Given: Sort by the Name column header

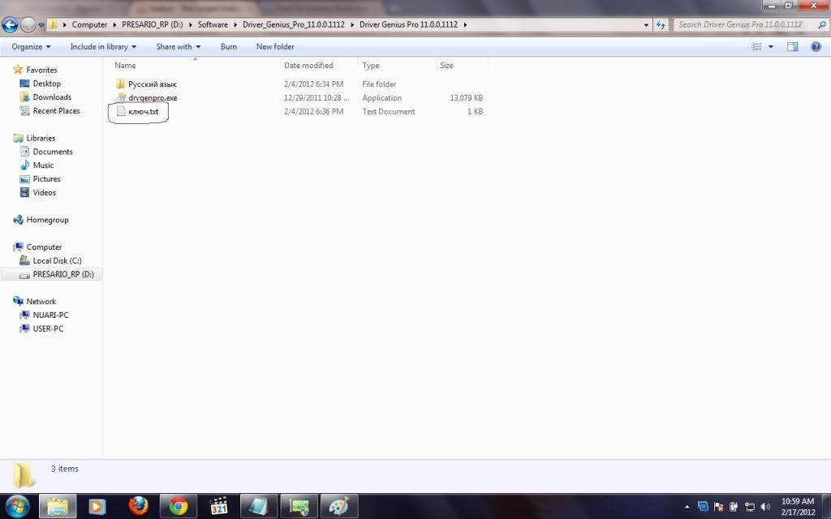Looking at the screenshot, I should click(125, 65).
